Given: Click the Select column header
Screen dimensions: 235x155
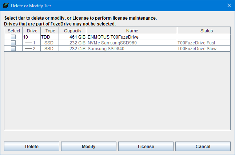Looking at the screenshot, I should tap(13, 31).
